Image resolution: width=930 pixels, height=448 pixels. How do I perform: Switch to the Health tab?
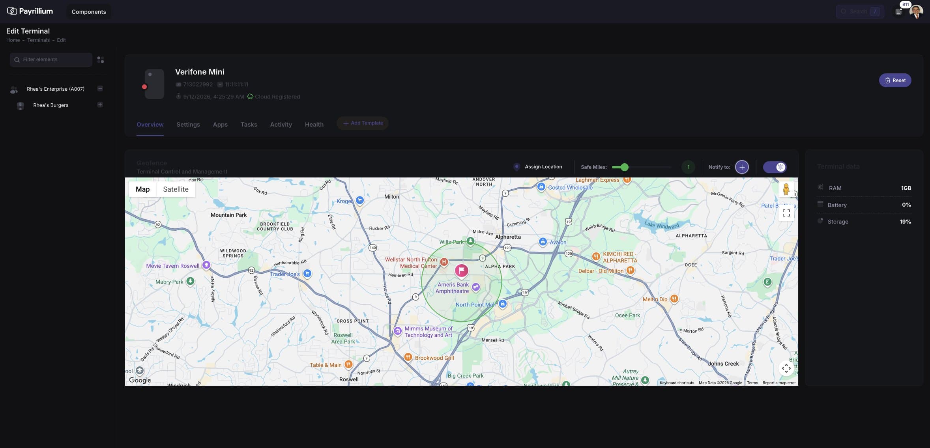(314, 125)
